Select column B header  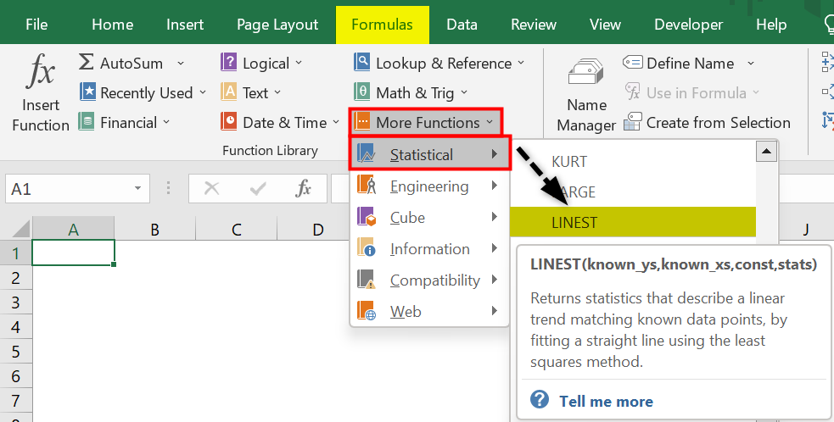(154, 230)
